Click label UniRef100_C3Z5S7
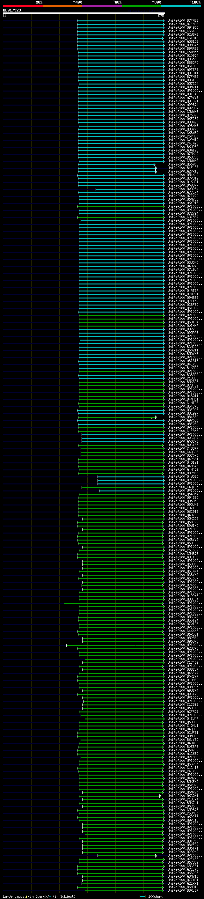The height and width of the screenshot is (899, 204). point(183,217)
